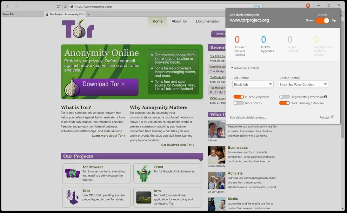Bookmark the page with the star icon

pos(65,6)
